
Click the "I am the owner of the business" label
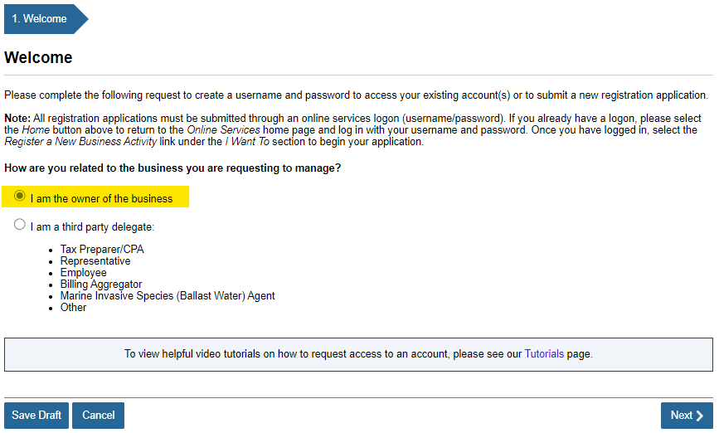coord(101,199)
